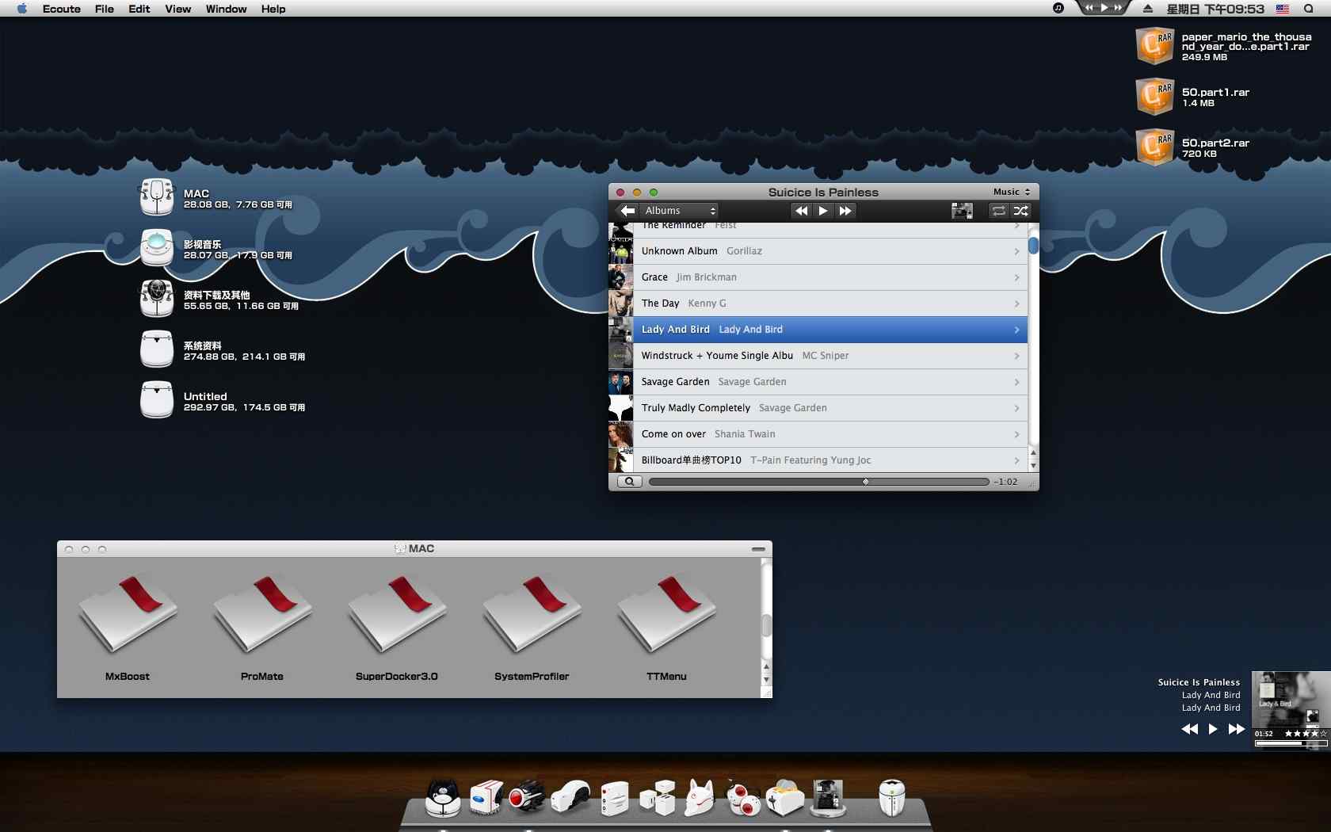The height and width of the screenshot is (832, 1331).
Task: Play from the desktop widget controller
Action: coord(1213,729)
